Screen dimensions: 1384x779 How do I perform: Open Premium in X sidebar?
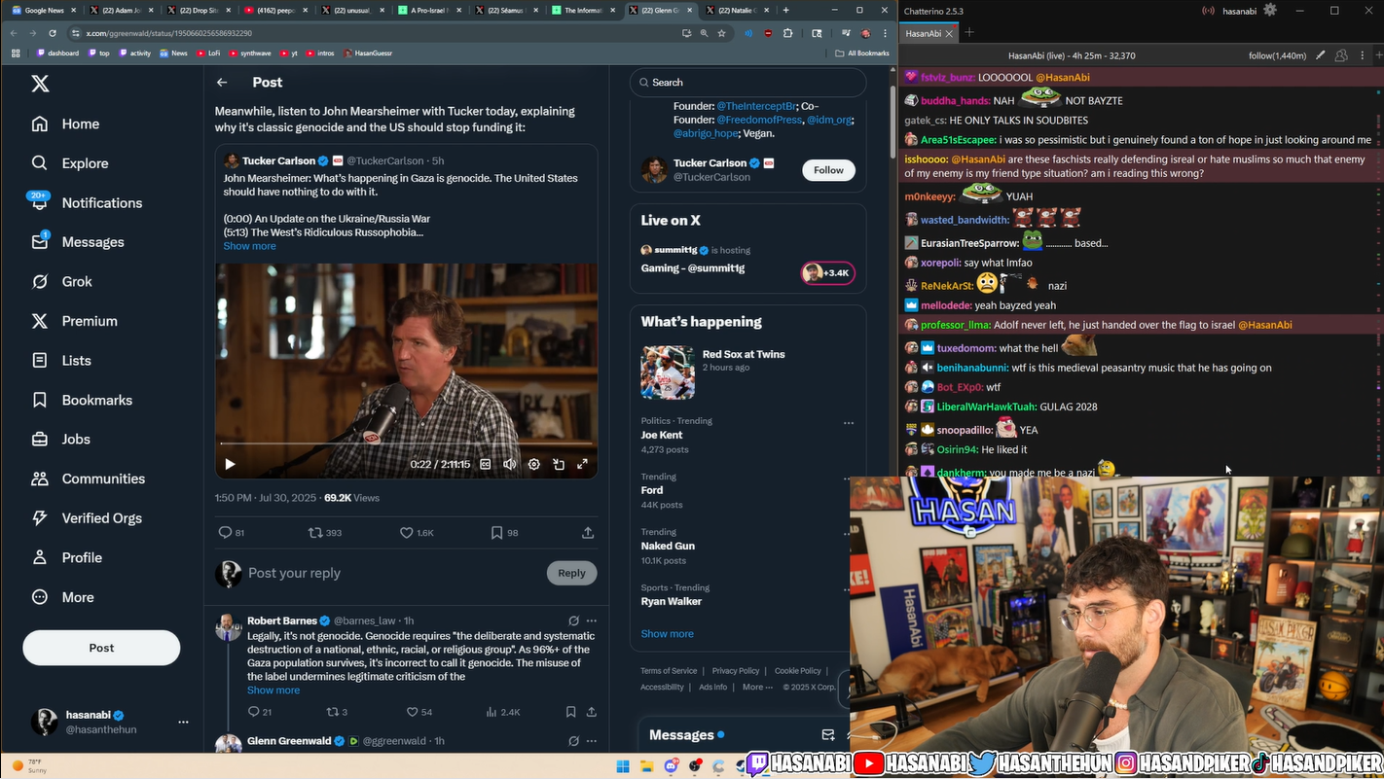click(x=74, y=321)
